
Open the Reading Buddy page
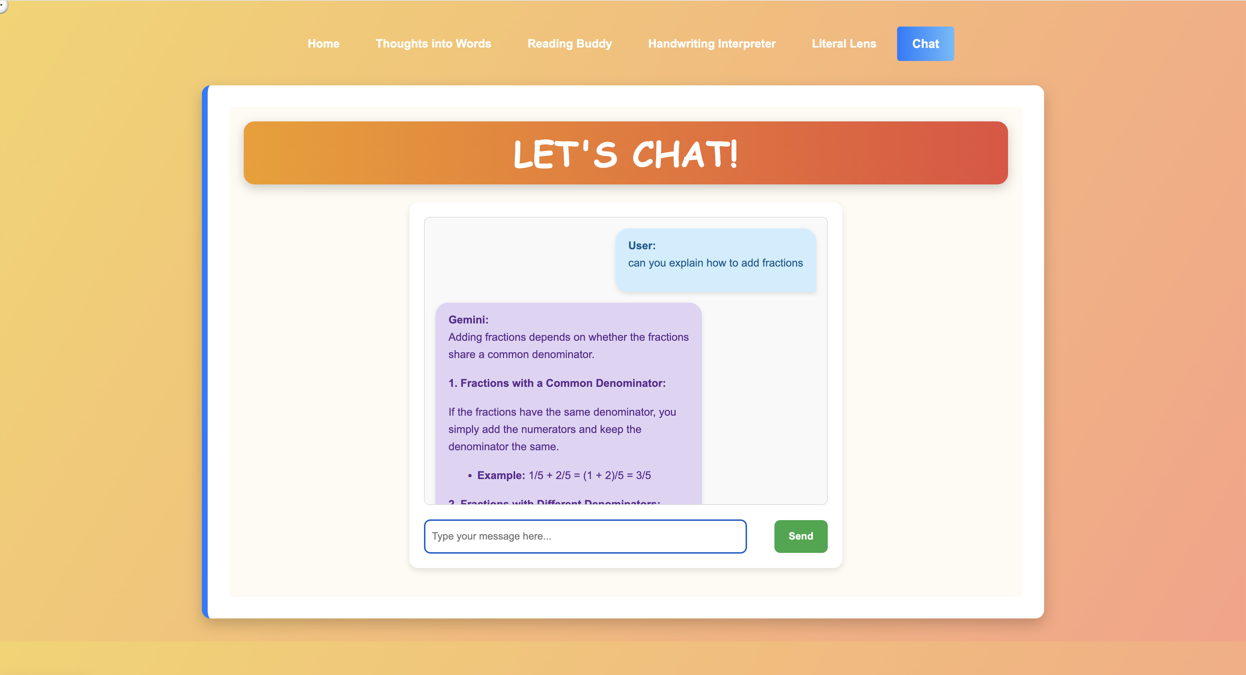(x=569, y=44)
